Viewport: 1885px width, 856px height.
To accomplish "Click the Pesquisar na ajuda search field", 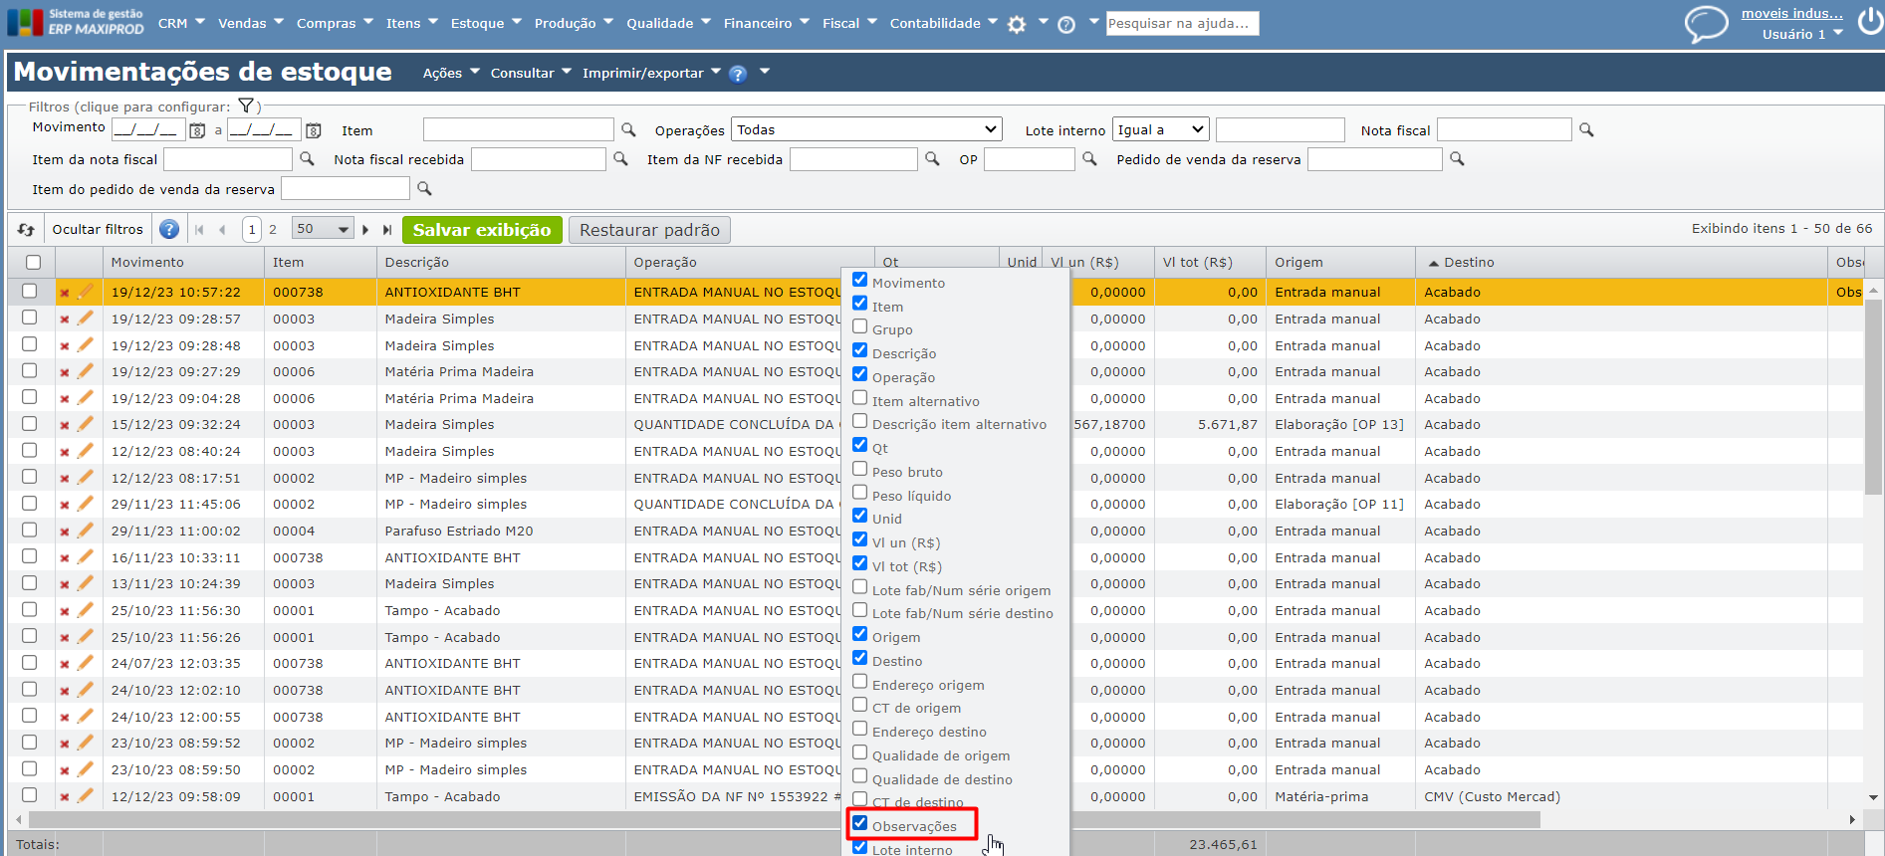I will click(x=1182, y=23).
